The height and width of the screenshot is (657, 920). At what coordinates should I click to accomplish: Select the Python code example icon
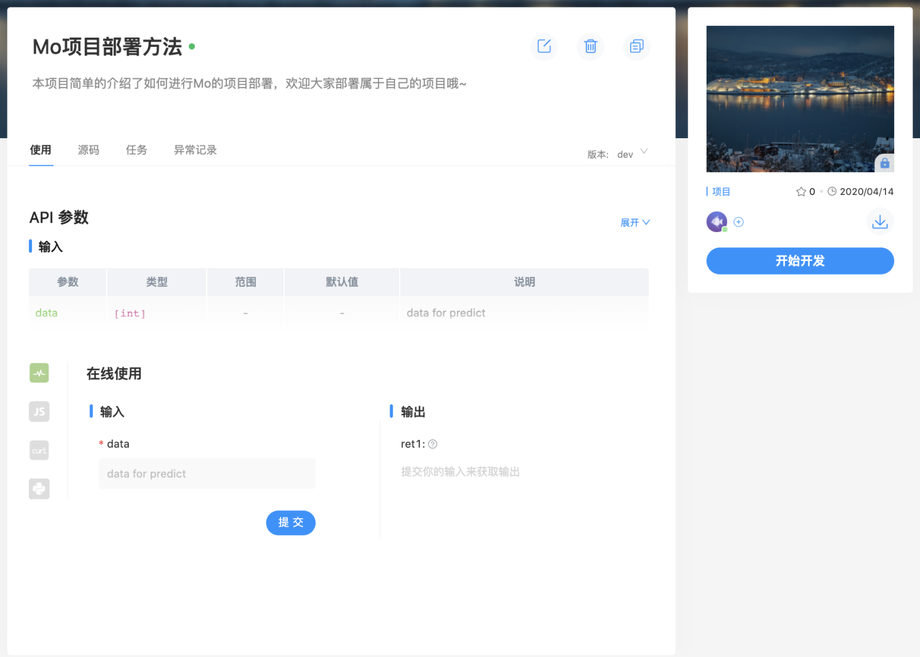tap(39, 489)
